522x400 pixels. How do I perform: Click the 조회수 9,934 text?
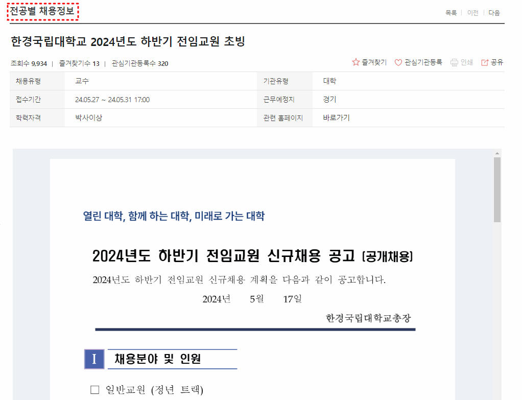29,63
